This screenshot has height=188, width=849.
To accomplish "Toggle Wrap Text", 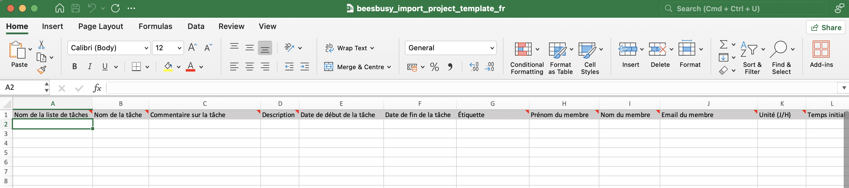I will click(349, 48).
